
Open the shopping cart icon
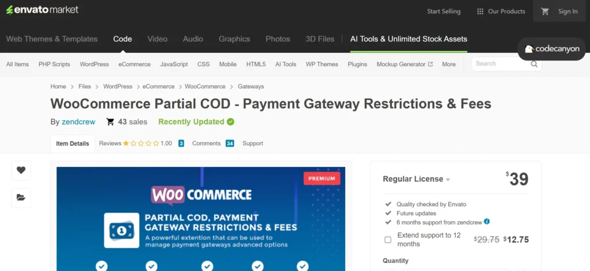[545, 11]
